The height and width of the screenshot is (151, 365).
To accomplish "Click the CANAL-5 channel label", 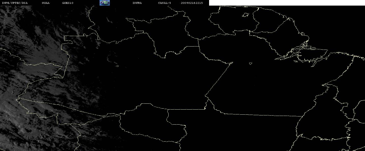I will coord(165,3).
